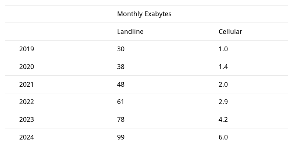Screen dimensions: 288x155
Task: Select Cellular value 1.4 for 2020
Action: coord(223,67)
